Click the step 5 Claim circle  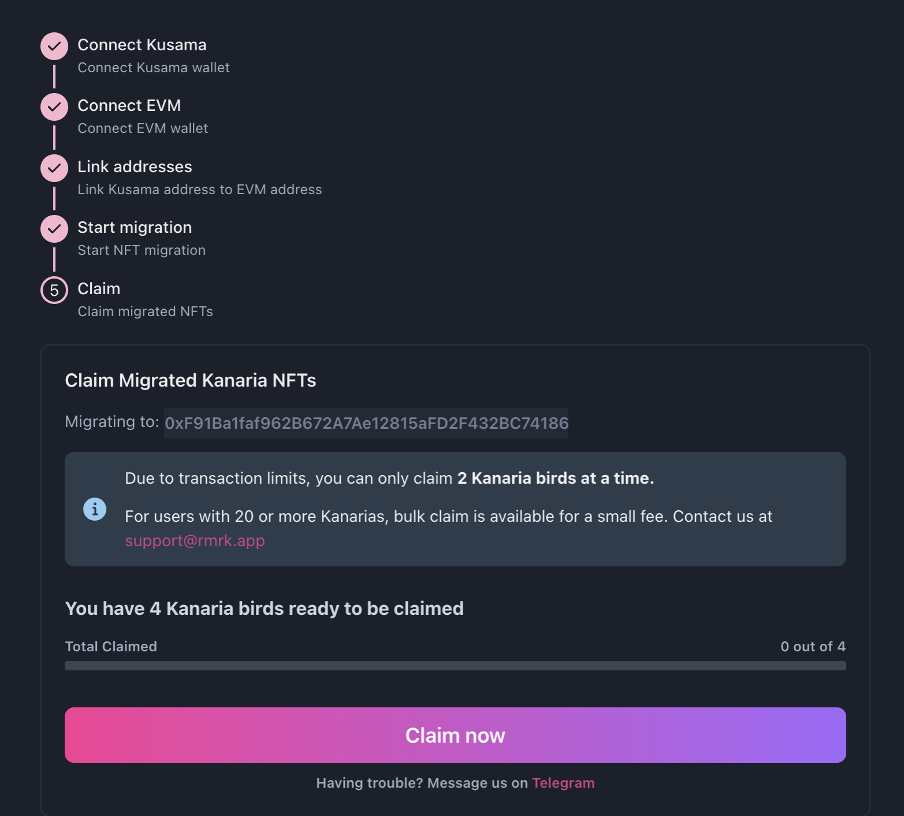pyautogui.click(x=54, y=290)
